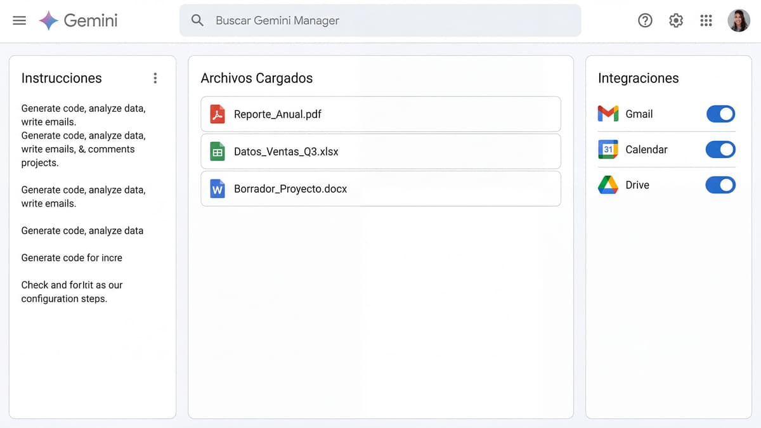
Task: Disable the Gmail integration toggle
Action: 720,113
